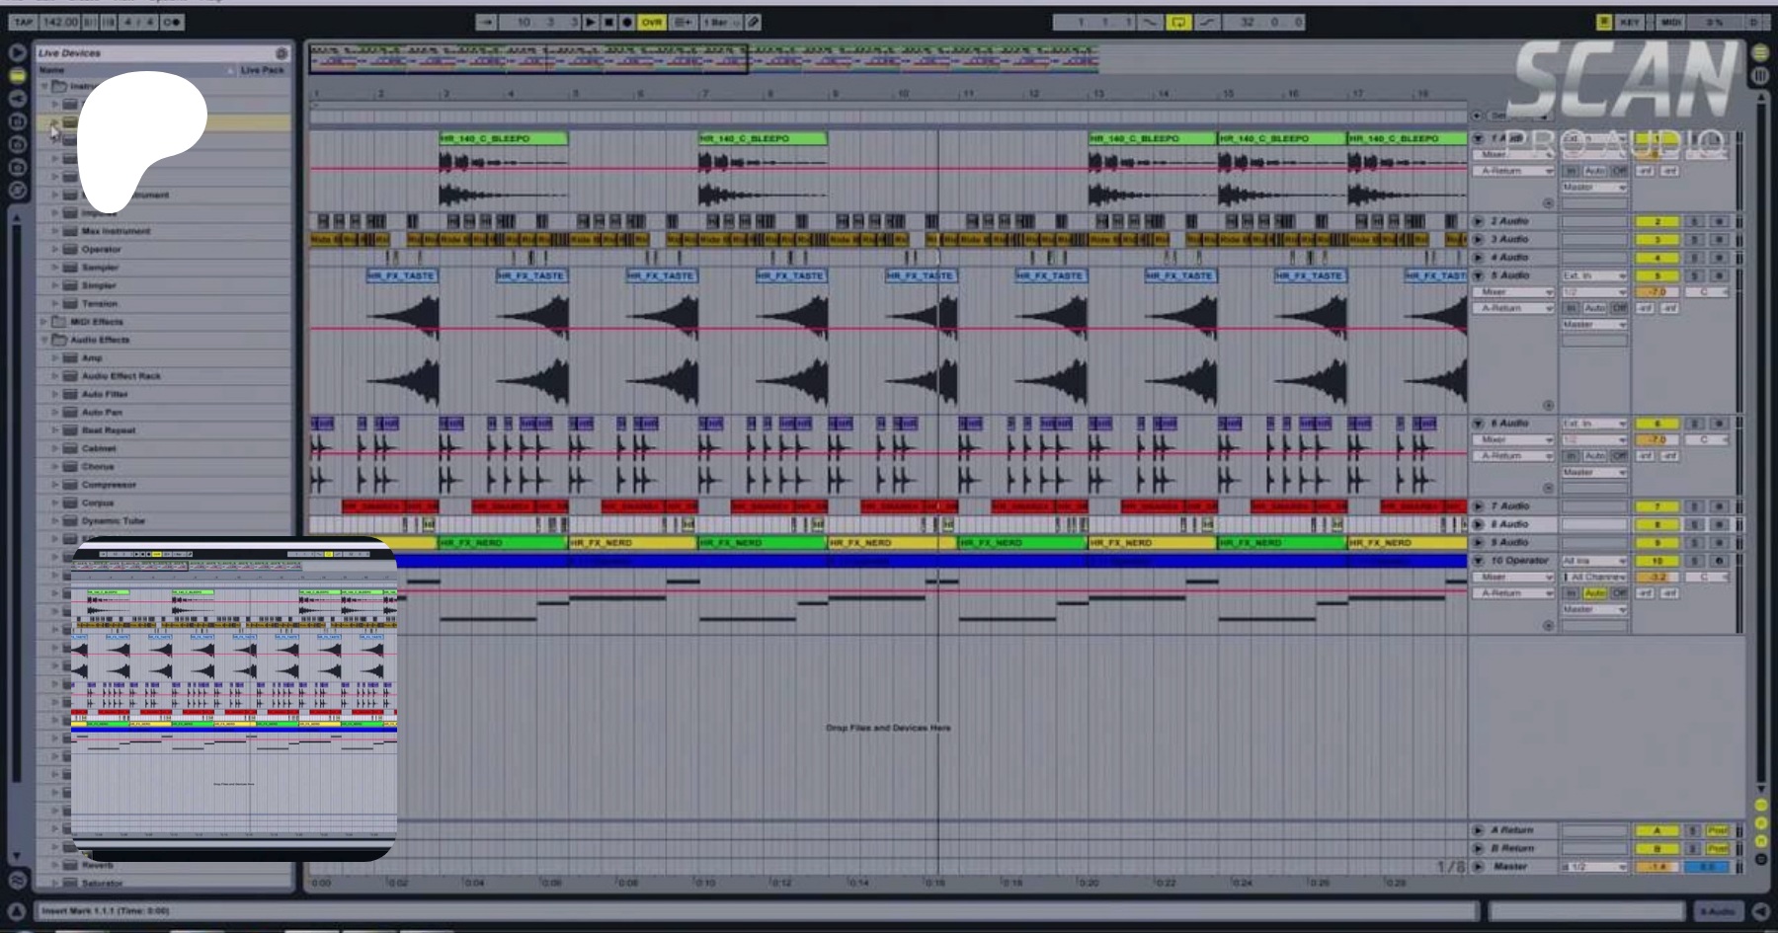This screenshot has height=933, width=1778.
Task: Open the Hot-Swap browser icon in sidebar
Action: pos(17,191)
